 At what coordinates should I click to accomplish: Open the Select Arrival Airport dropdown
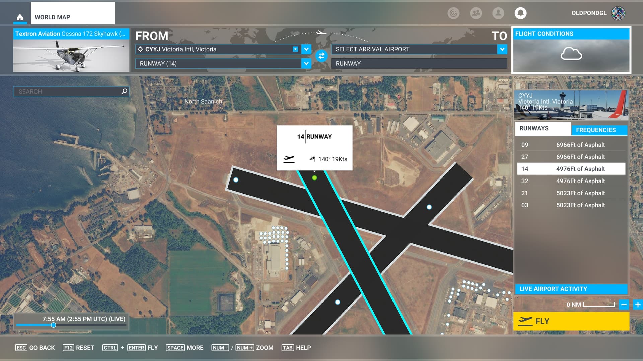[502, 49]
